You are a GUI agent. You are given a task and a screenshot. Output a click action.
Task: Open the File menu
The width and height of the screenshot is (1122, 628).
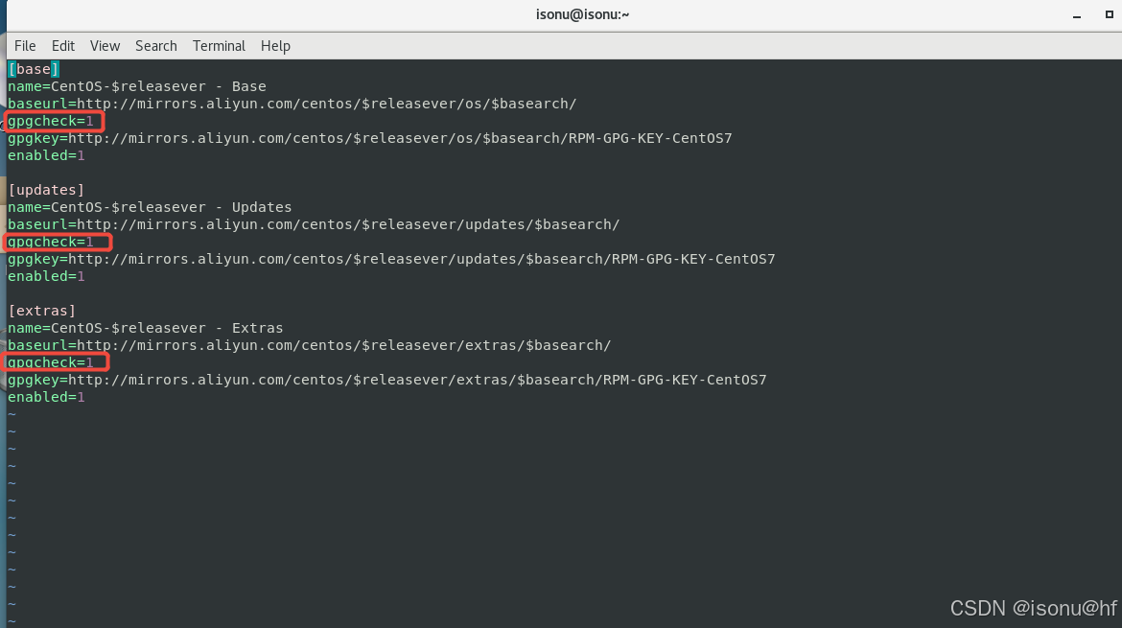(25, 45)
